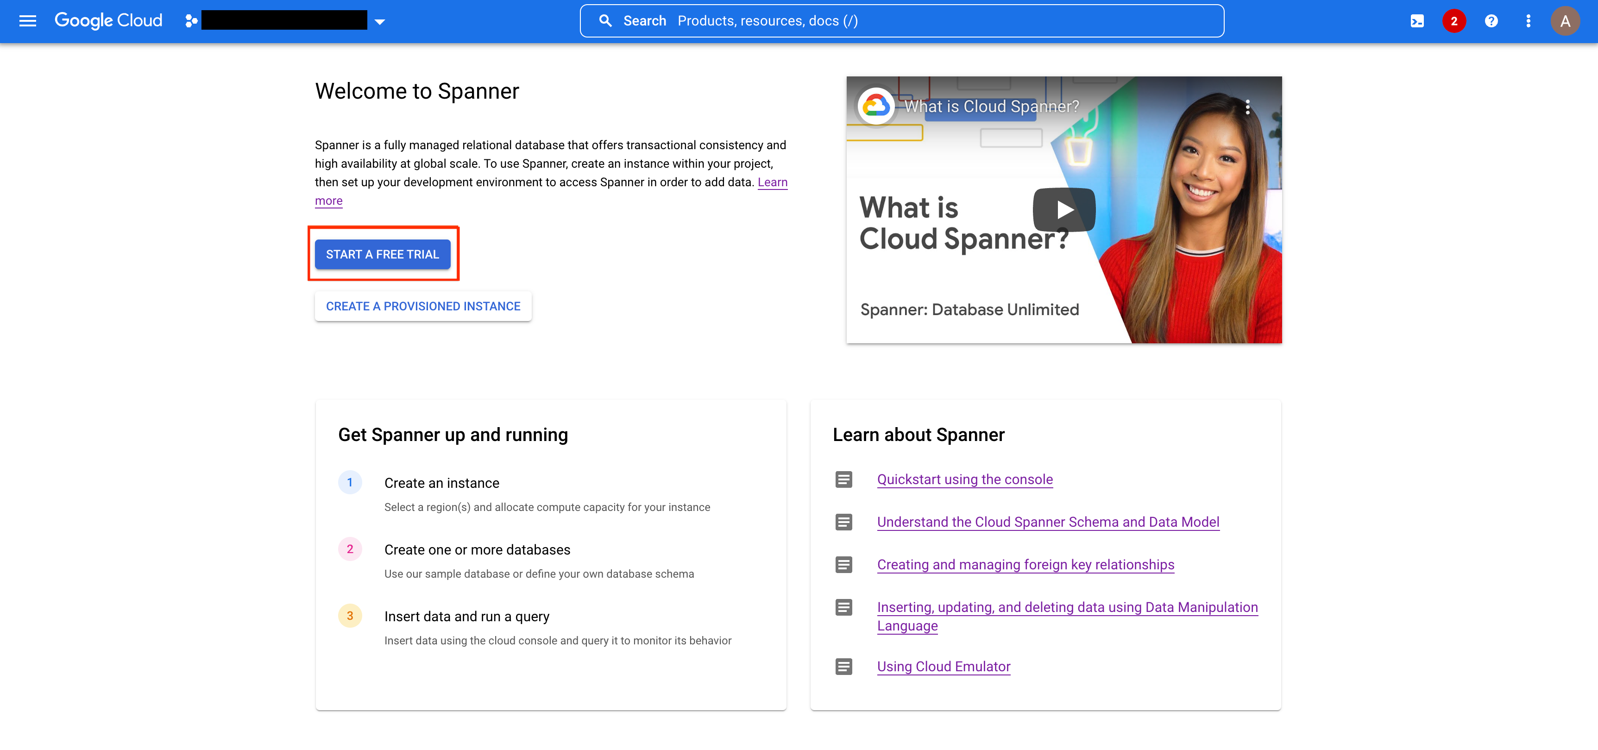This screenshot has height=750, width=1598.
Task: Select Understand the Cloud Spanner Schema link
Action: coord(1048,521)
